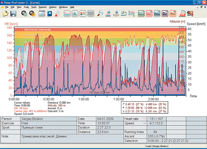Image resolution: width=207 pixels, height=149 pixels.
Task: Open the curve selection checklist dropdown
Action: [132, 14]
